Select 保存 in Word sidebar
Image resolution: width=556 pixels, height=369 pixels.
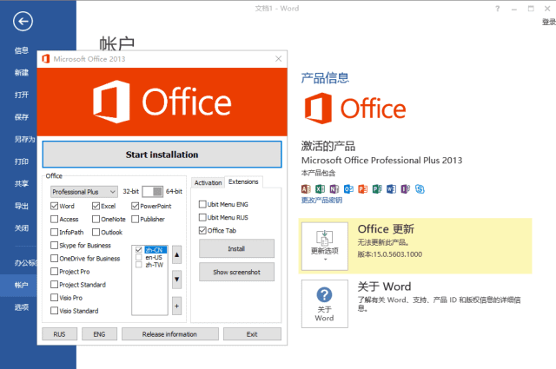click(22, 117)
